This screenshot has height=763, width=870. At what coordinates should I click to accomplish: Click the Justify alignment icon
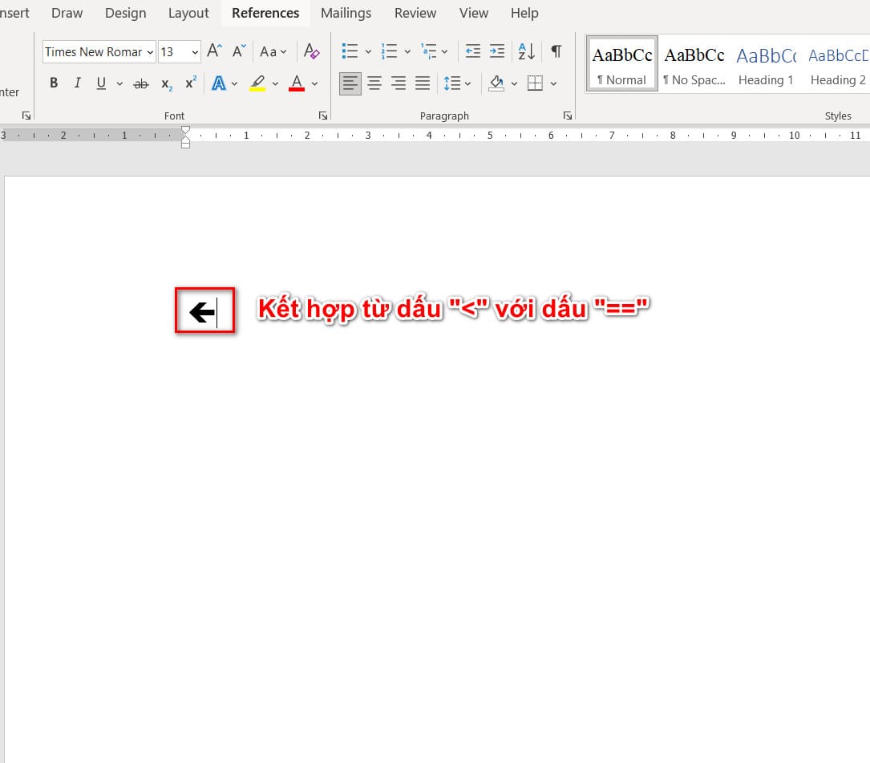click(423, 83)
